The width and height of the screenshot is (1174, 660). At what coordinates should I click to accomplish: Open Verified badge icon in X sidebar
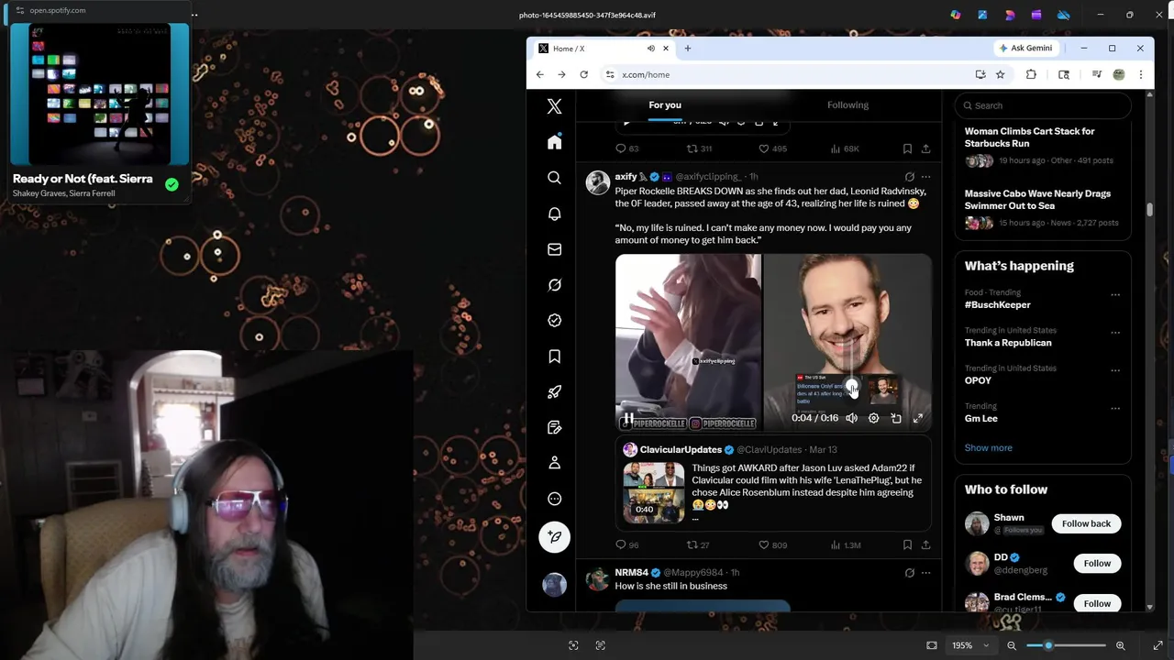click(x=554, y=321)
